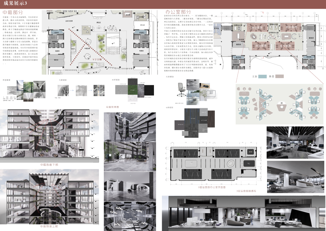Select the office chair image in 元素提取
This screenshot has width=326, height=231.
181,89
